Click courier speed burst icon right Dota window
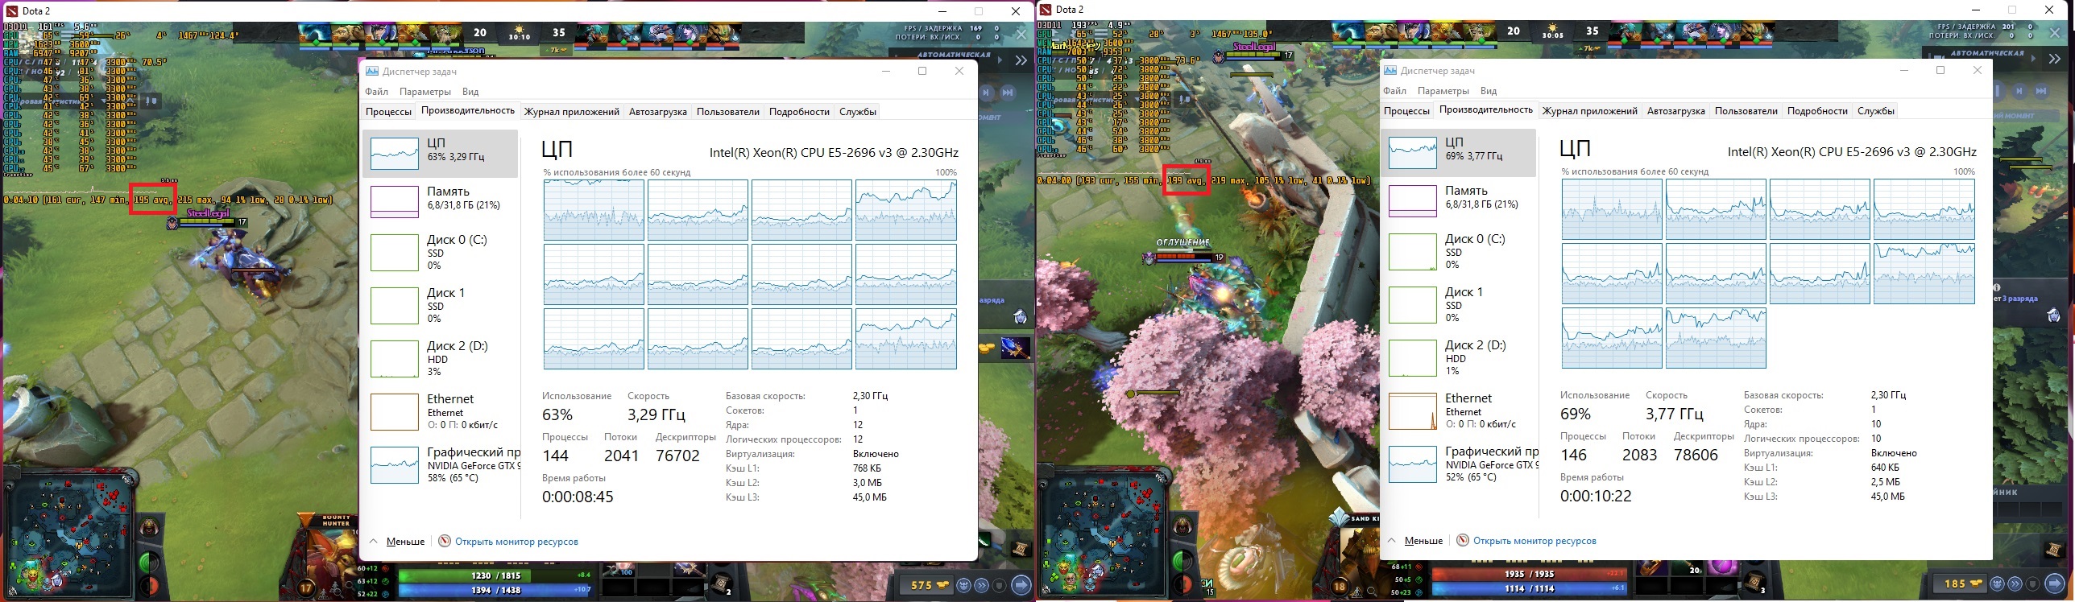 [2016, 584]
